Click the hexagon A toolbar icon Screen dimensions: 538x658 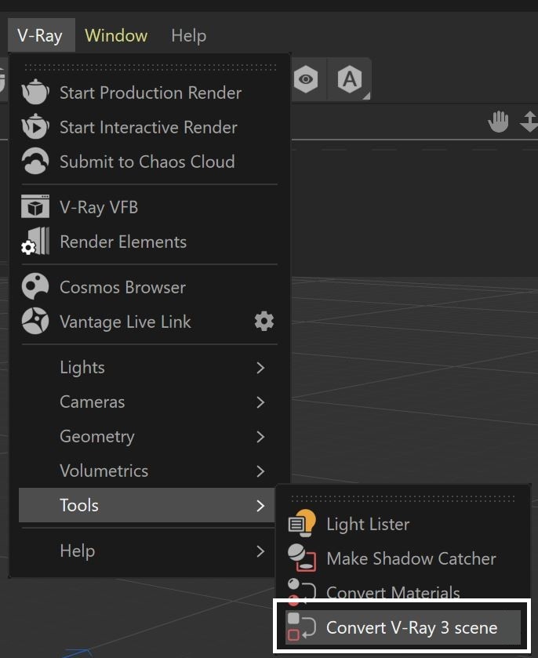tap(349, 79)
